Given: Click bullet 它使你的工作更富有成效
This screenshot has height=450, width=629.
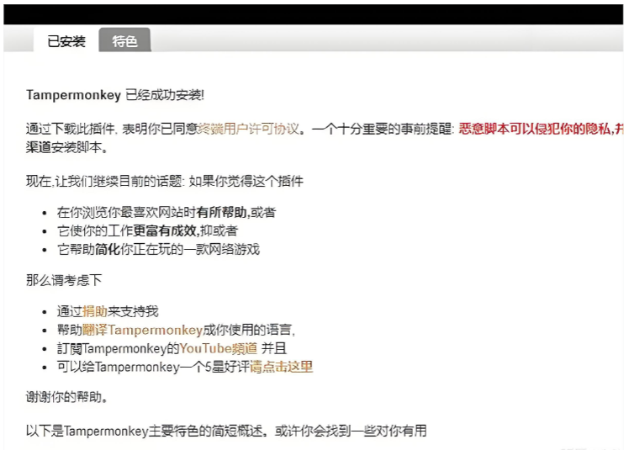Looking at the screenshot, I should [x=147, y=230].
